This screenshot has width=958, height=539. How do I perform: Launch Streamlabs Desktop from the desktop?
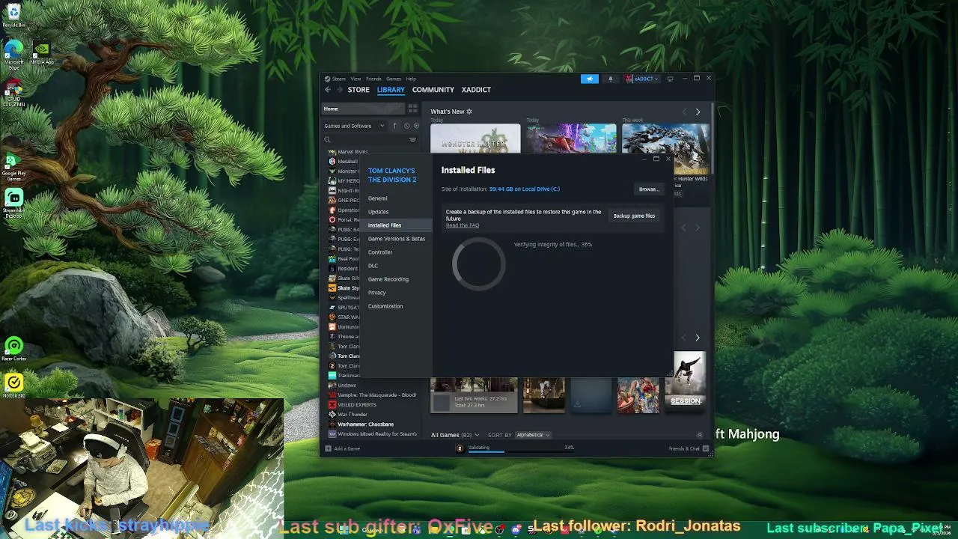[13, 203]
